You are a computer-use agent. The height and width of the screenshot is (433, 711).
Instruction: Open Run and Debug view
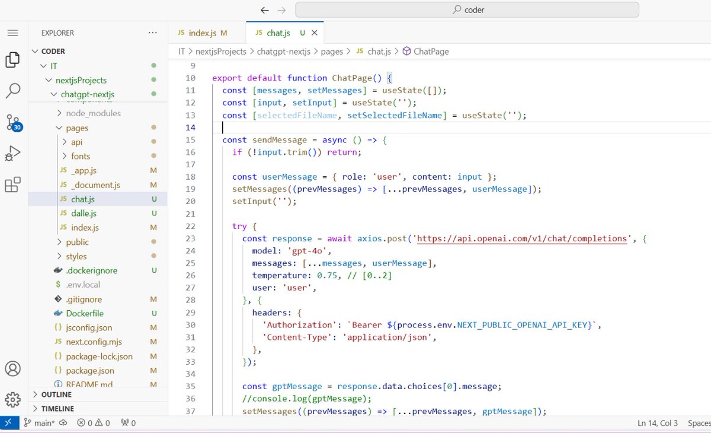click(x=12, y=154)
